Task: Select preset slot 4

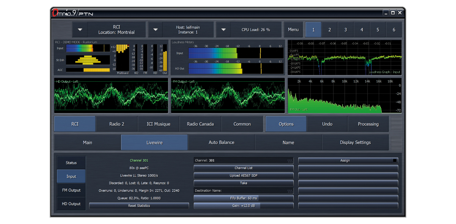Action: tap(362, 30)
